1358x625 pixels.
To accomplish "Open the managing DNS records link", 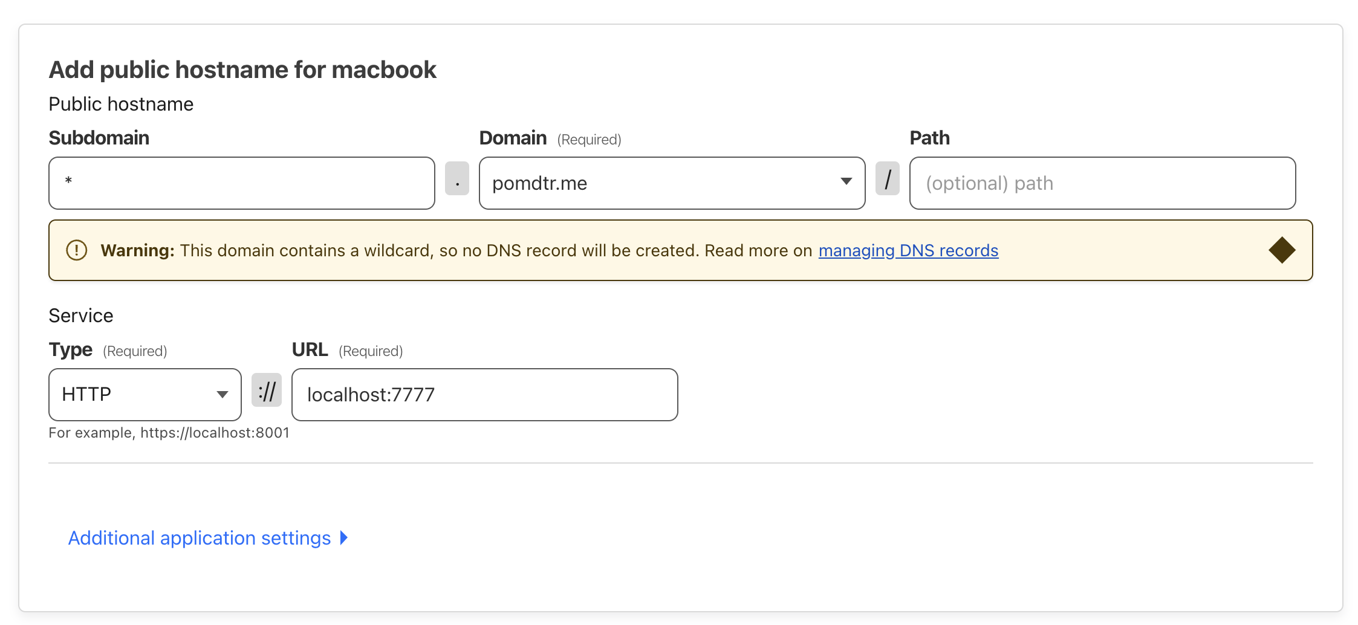I will click(908, 250).
